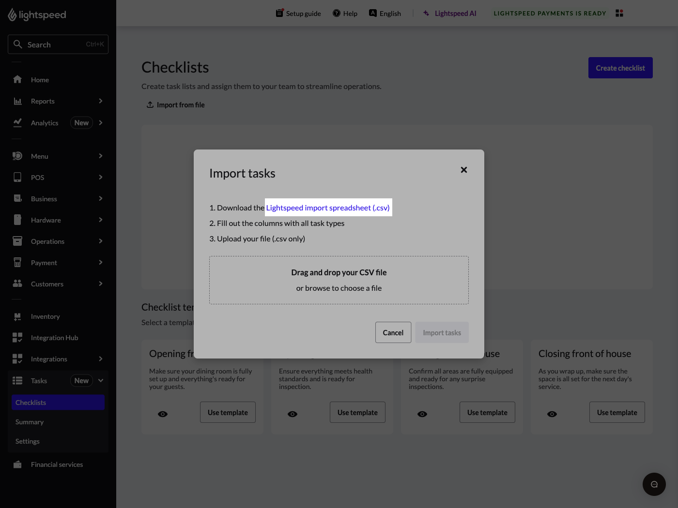The height and width of the screenshot is (508, 678).
Task: Open the Help question mark icon
Action: click(x=338, y=13)
